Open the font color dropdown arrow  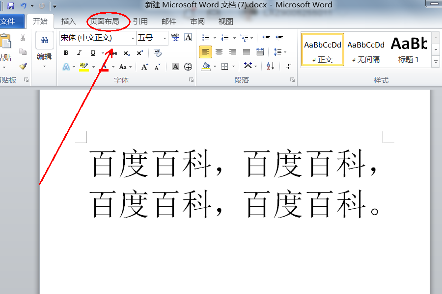tap(113, 67)
